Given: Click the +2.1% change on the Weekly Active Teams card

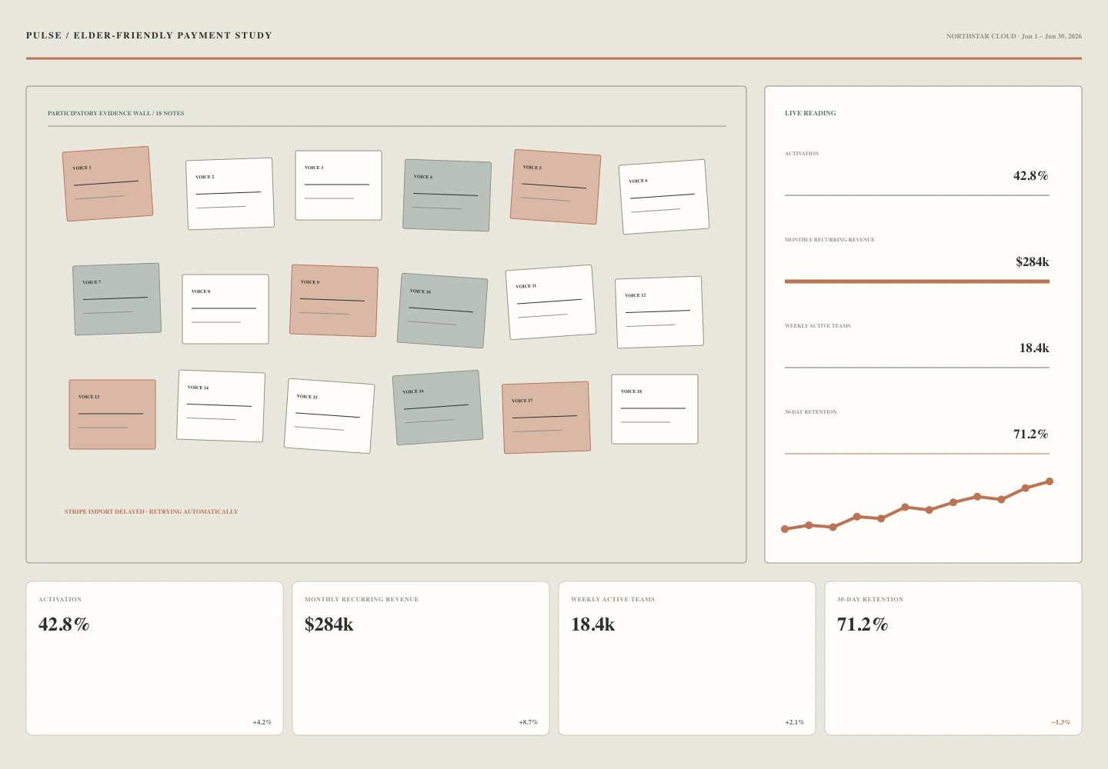Looking at the screenshot, I should tap(795, 722).
